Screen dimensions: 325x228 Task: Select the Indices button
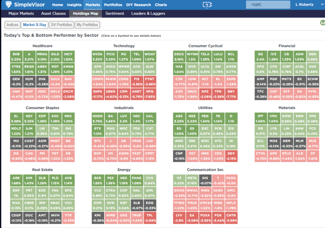pos(12,25)
